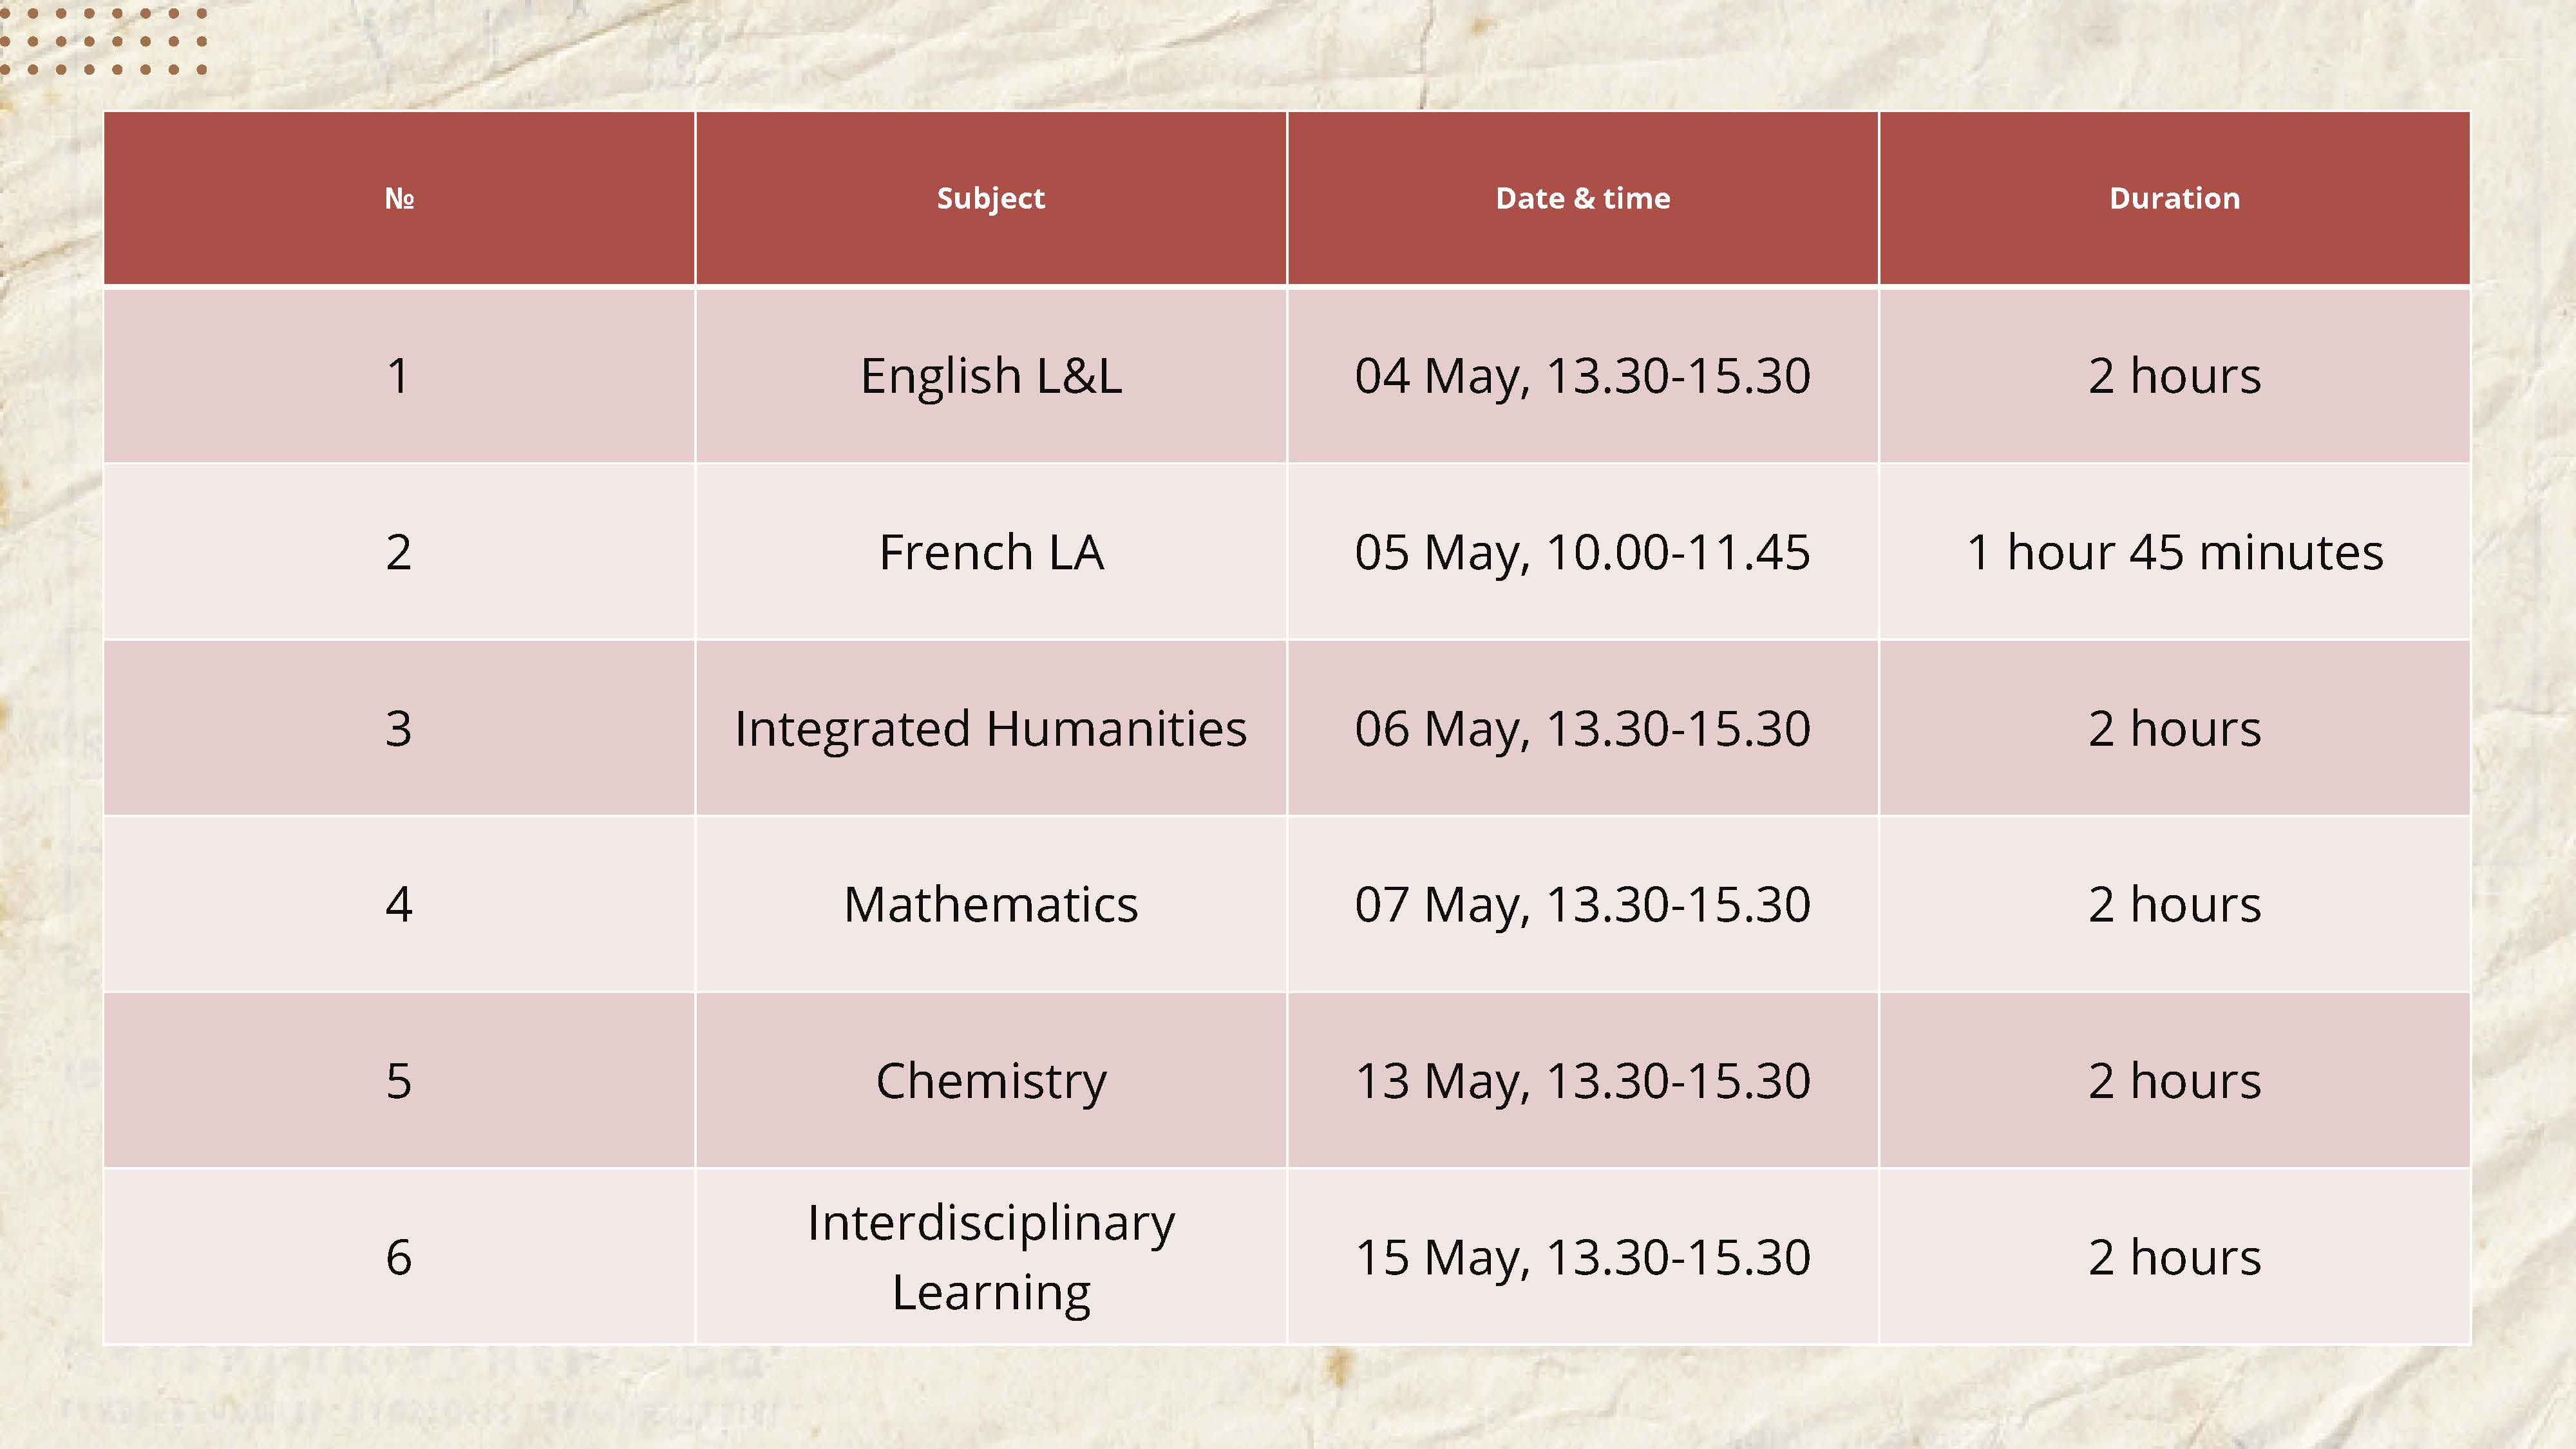The height and width of the screenshot is (1449, 2576).
Task: Click the "Duration" column header
Action: click(2174, 198)
